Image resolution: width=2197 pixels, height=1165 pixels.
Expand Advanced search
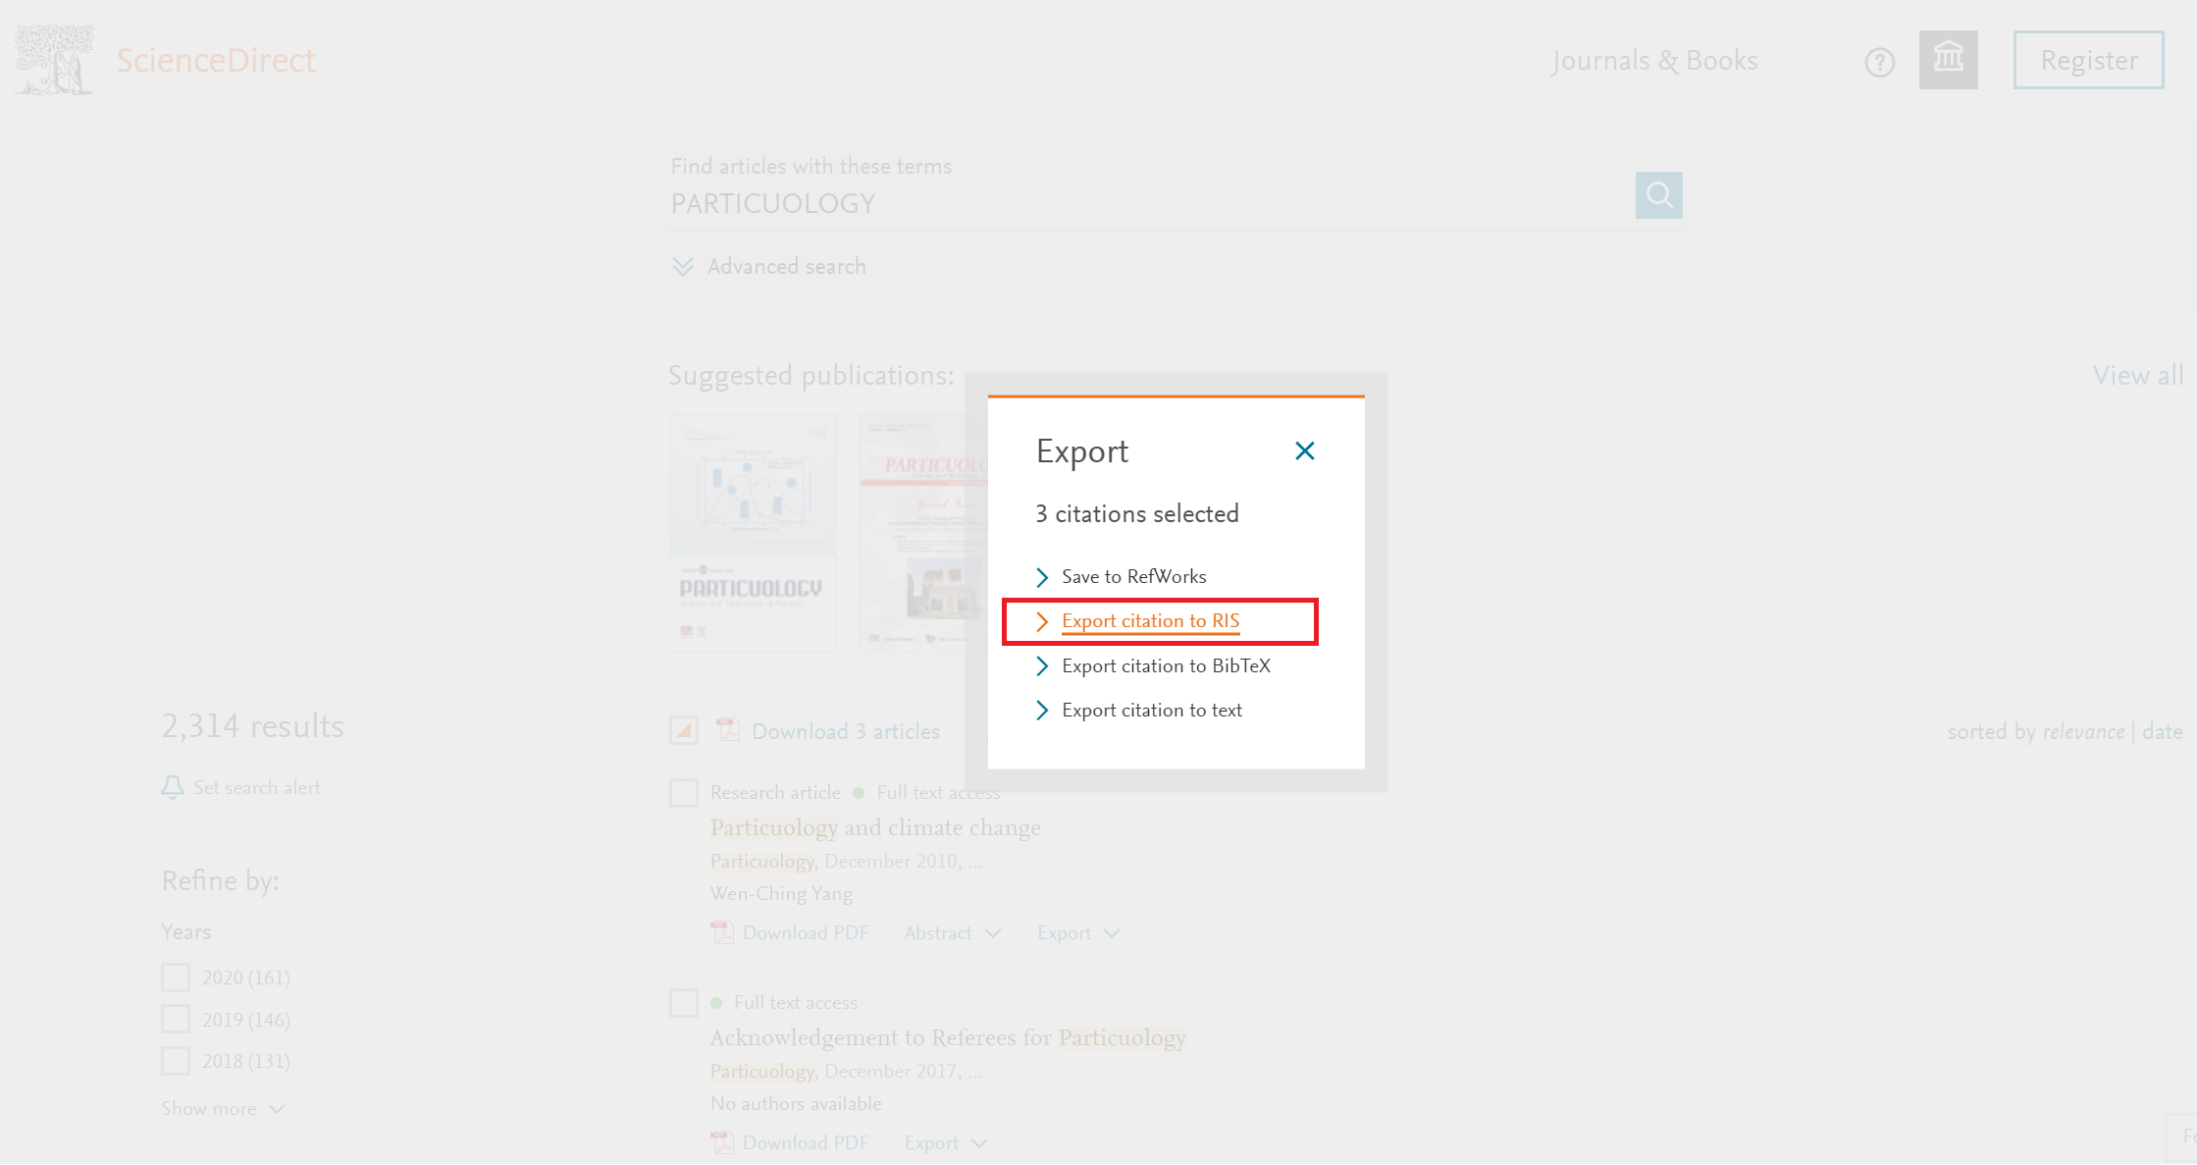(x=768, y=267)
